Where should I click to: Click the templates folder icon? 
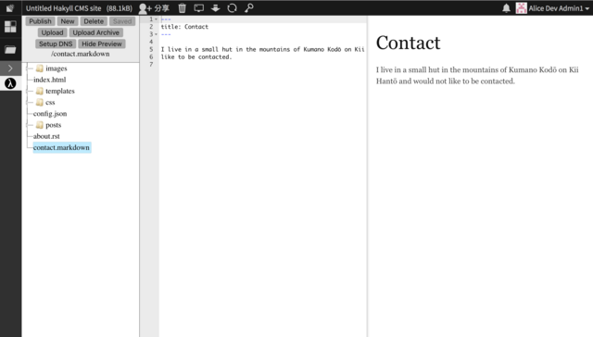pyautogui.click(x=39, y=91)
